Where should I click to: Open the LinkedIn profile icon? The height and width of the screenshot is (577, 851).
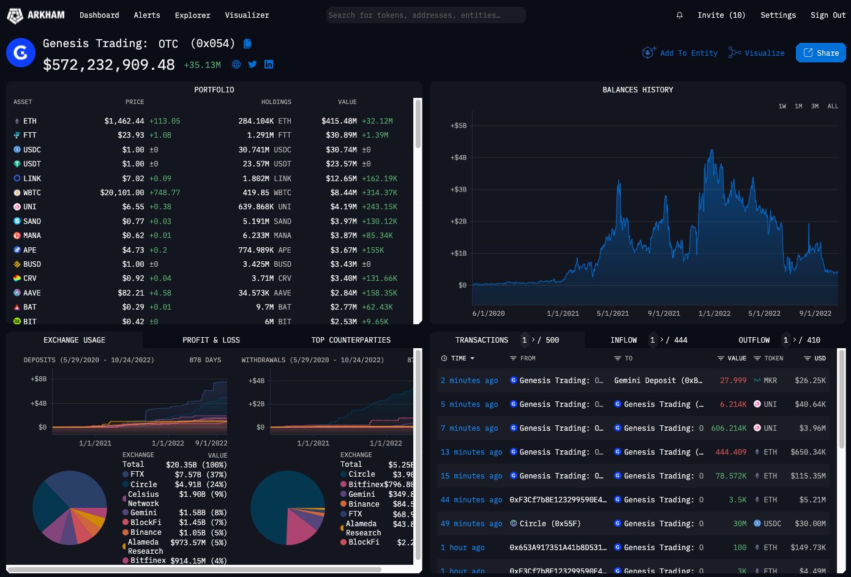(268, 64)
